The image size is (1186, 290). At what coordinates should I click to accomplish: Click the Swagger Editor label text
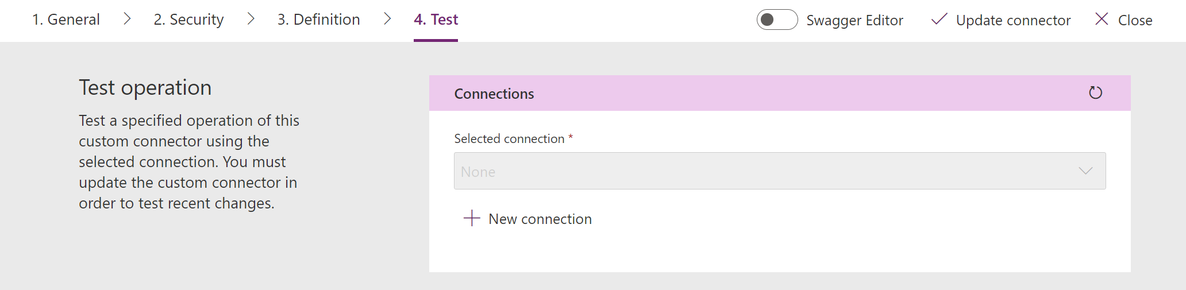click(854, 20)
